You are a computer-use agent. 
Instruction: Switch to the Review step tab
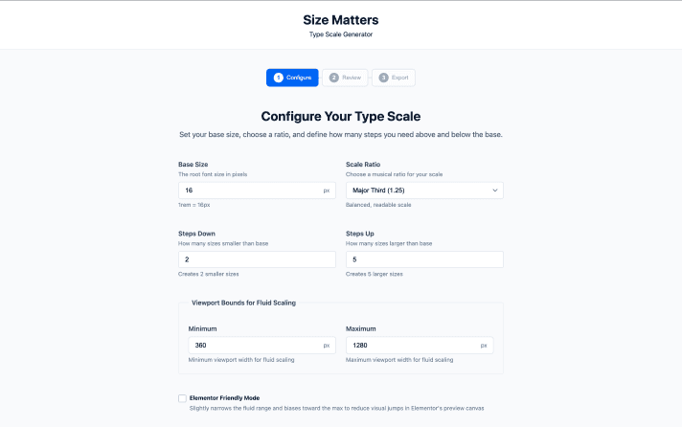coord(345,78)
